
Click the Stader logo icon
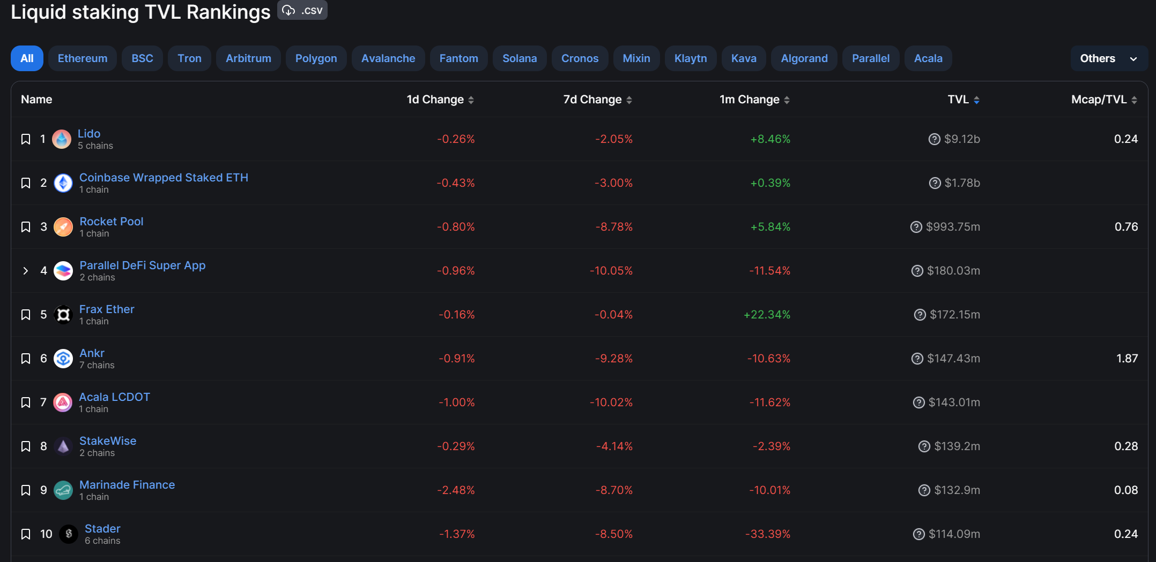pyautogui.click(x=69, y=534)
